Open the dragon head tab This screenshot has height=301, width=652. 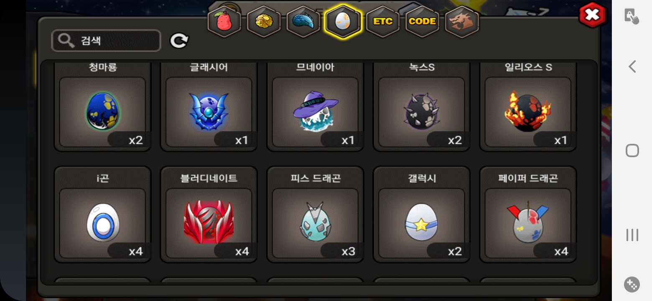click(462, 21)
